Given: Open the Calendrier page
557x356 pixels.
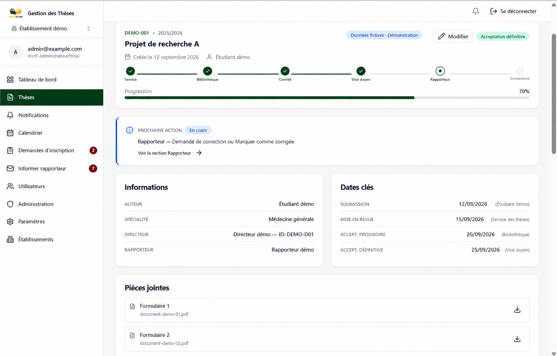Looking at the screenshot, I should [52, 133].
